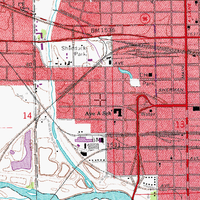Click the Ave A Sch label

pos(98,114)
